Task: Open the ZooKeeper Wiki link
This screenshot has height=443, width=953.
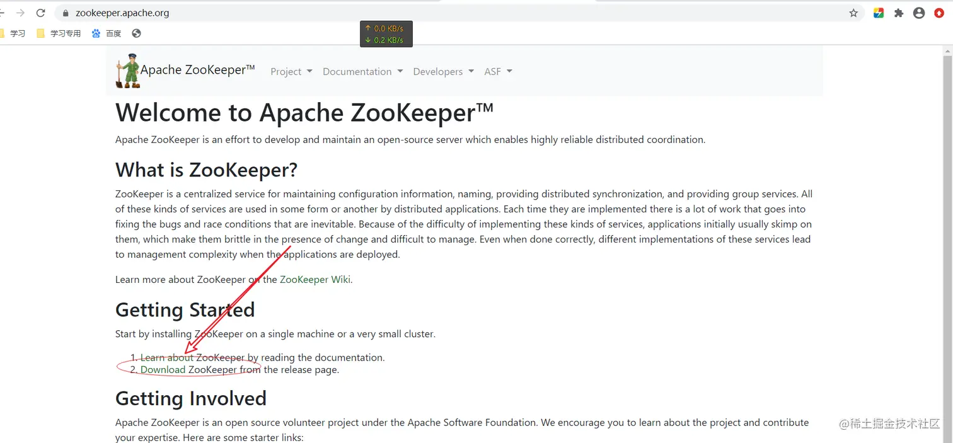Action: coord(315,279)
